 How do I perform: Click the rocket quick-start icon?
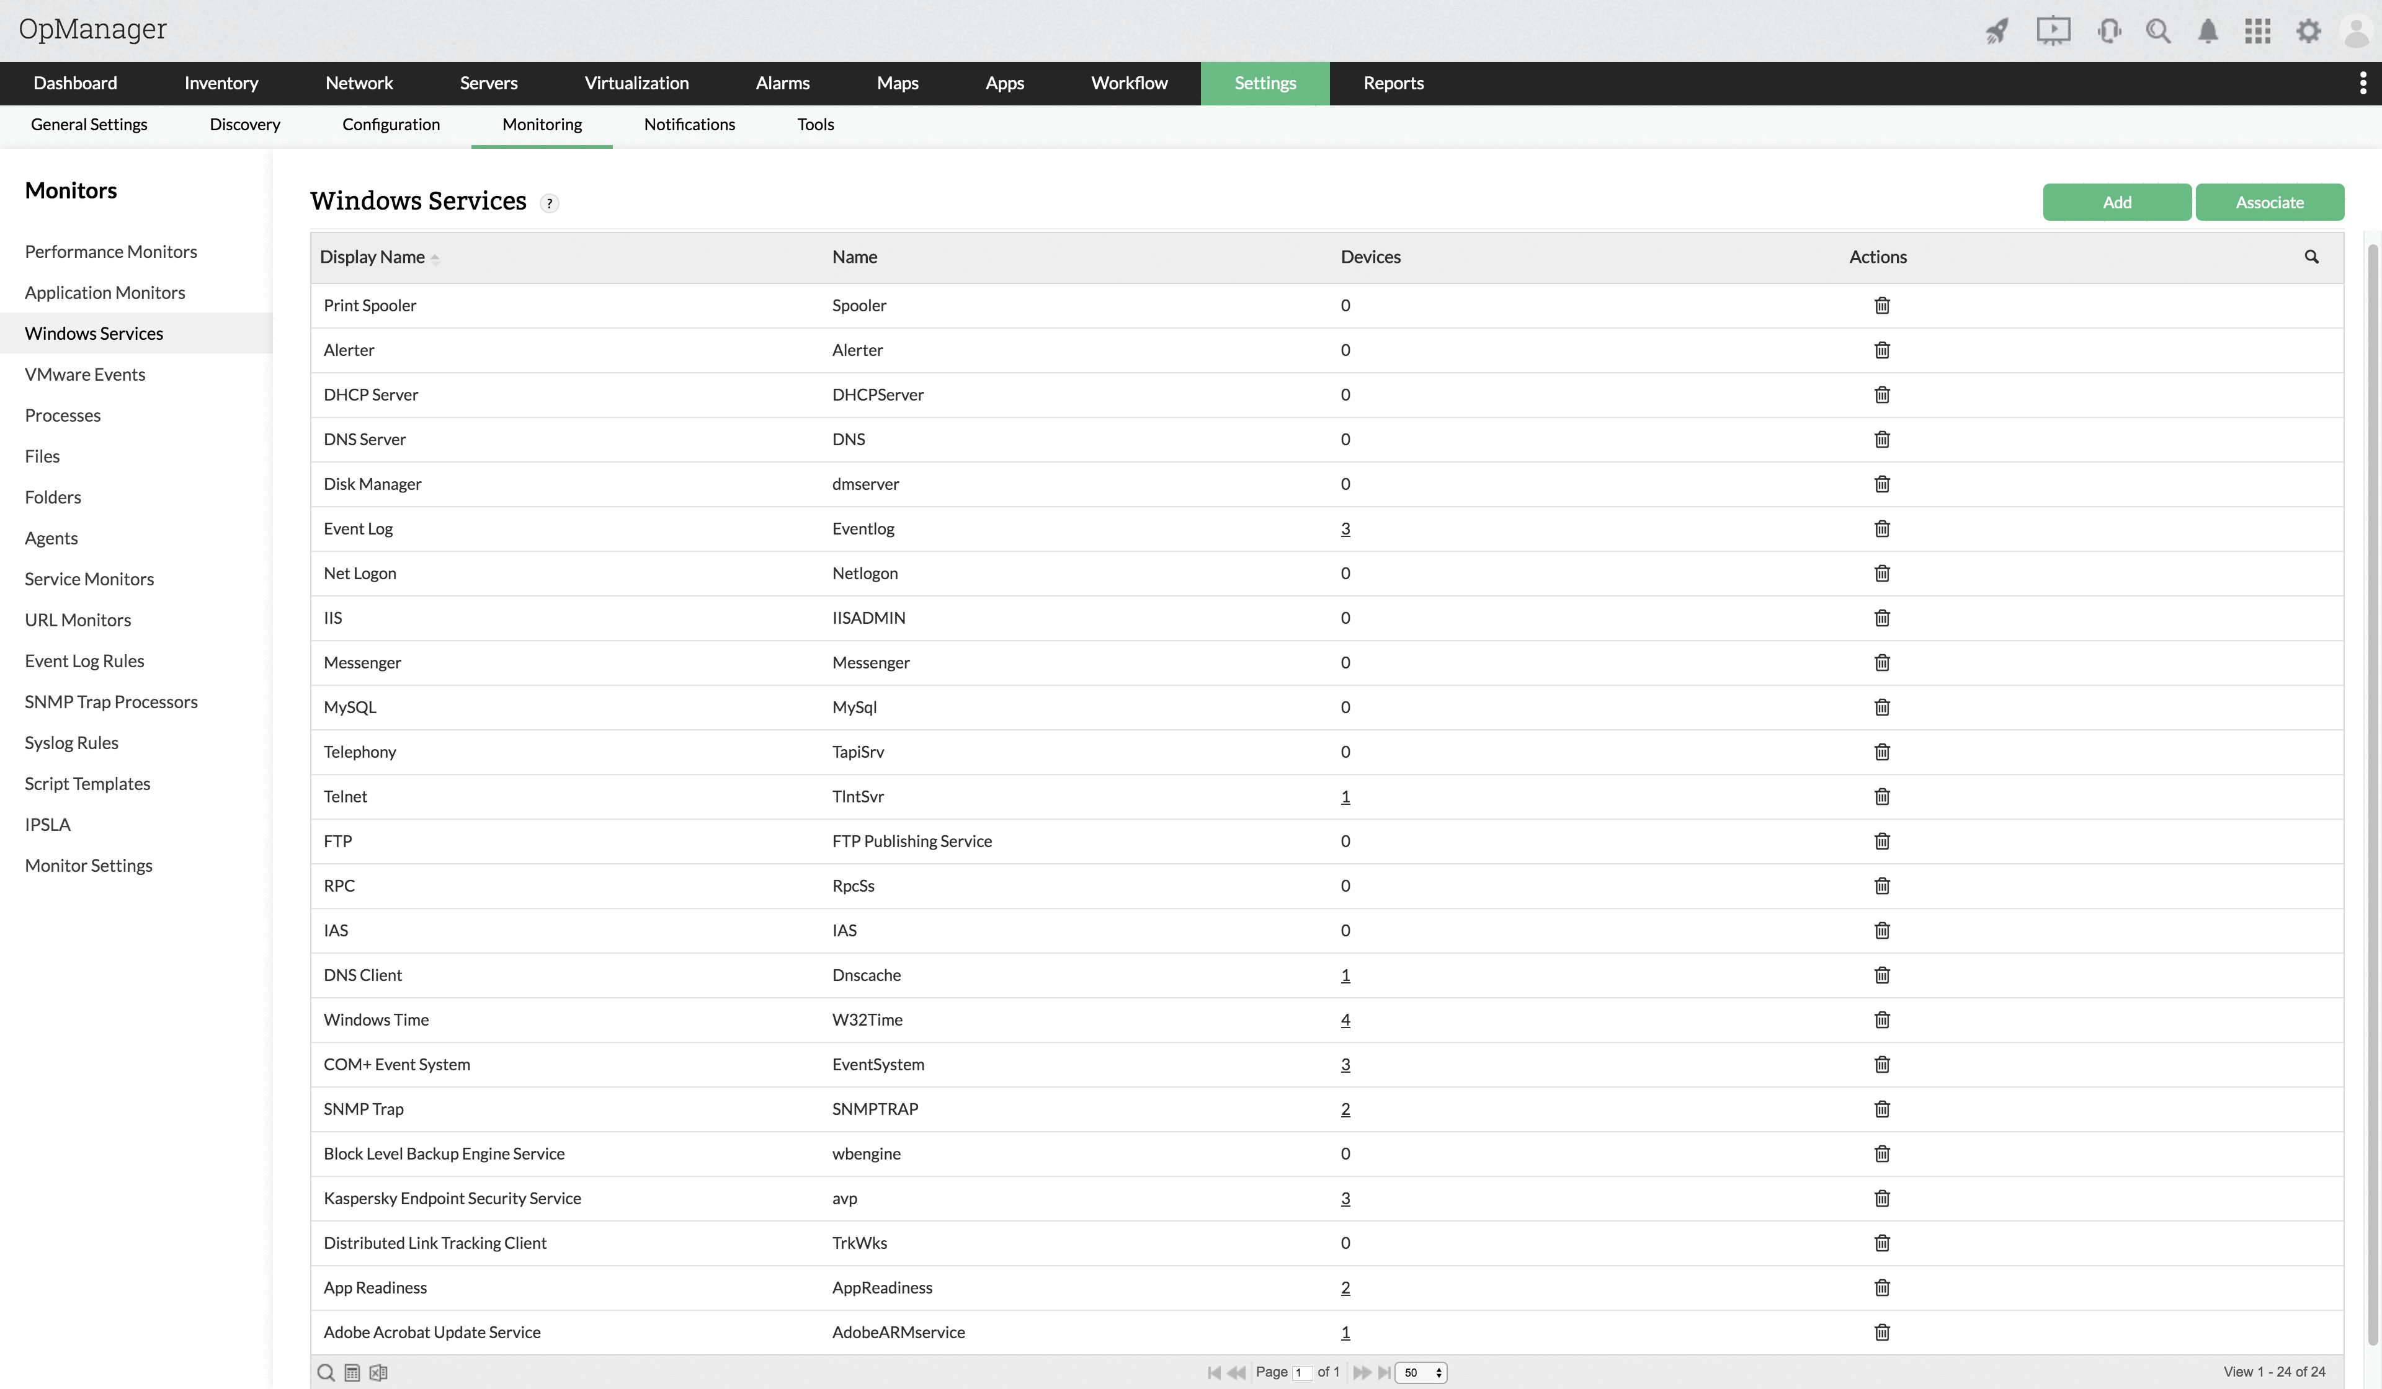tap(1996, 31)
